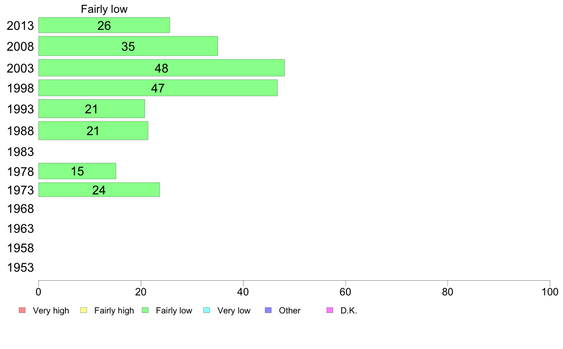Click the Very high legend swatch
The image size is (563, 349).
tap(22, 311)
